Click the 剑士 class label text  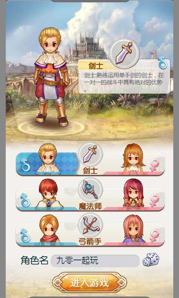click(x=90, y=171)
